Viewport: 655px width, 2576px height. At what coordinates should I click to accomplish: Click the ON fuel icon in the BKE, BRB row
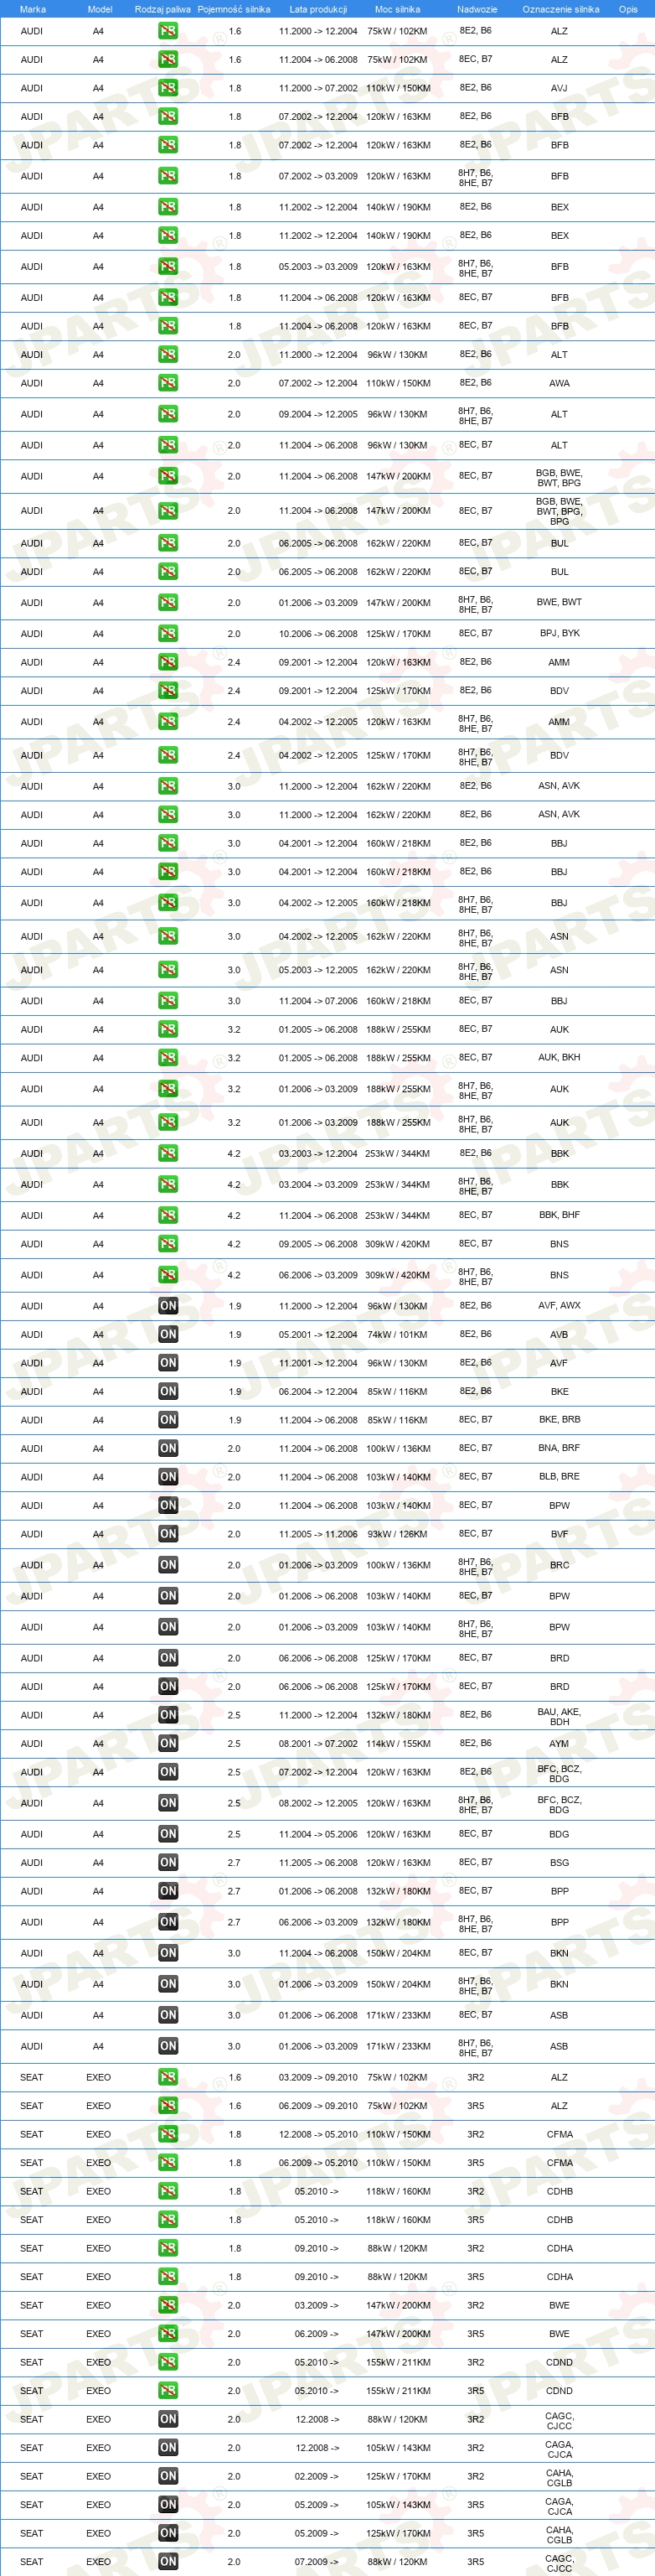click(168, 1419)
